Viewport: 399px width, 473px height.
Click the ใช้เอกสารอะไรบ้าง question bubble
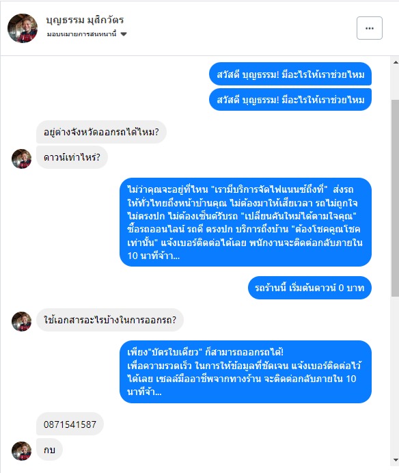tap(110, 320)
